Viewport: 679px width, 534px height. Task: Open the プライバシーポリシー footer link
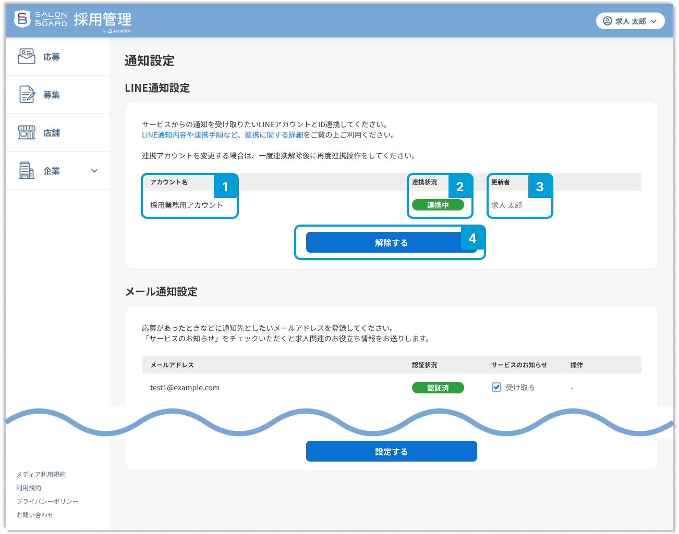(x=47, y=501)
